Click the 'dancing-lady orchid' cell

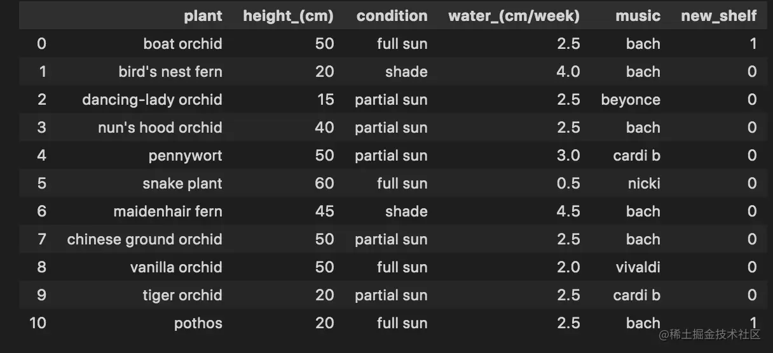tap(152, 100)
